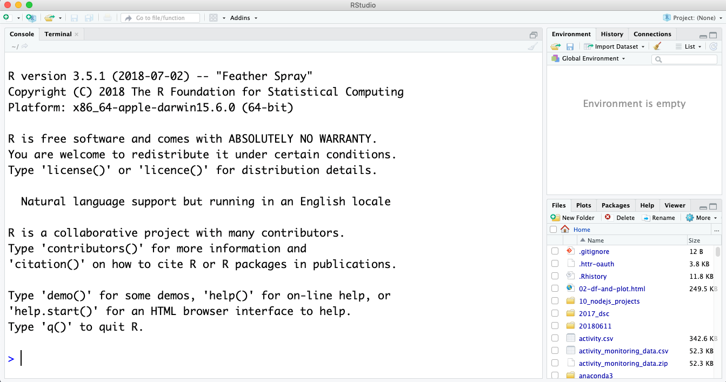Image resolution: width=726 pixels, height=382 pixels.
Task: Select the Files tab
Action: [558, 205]
